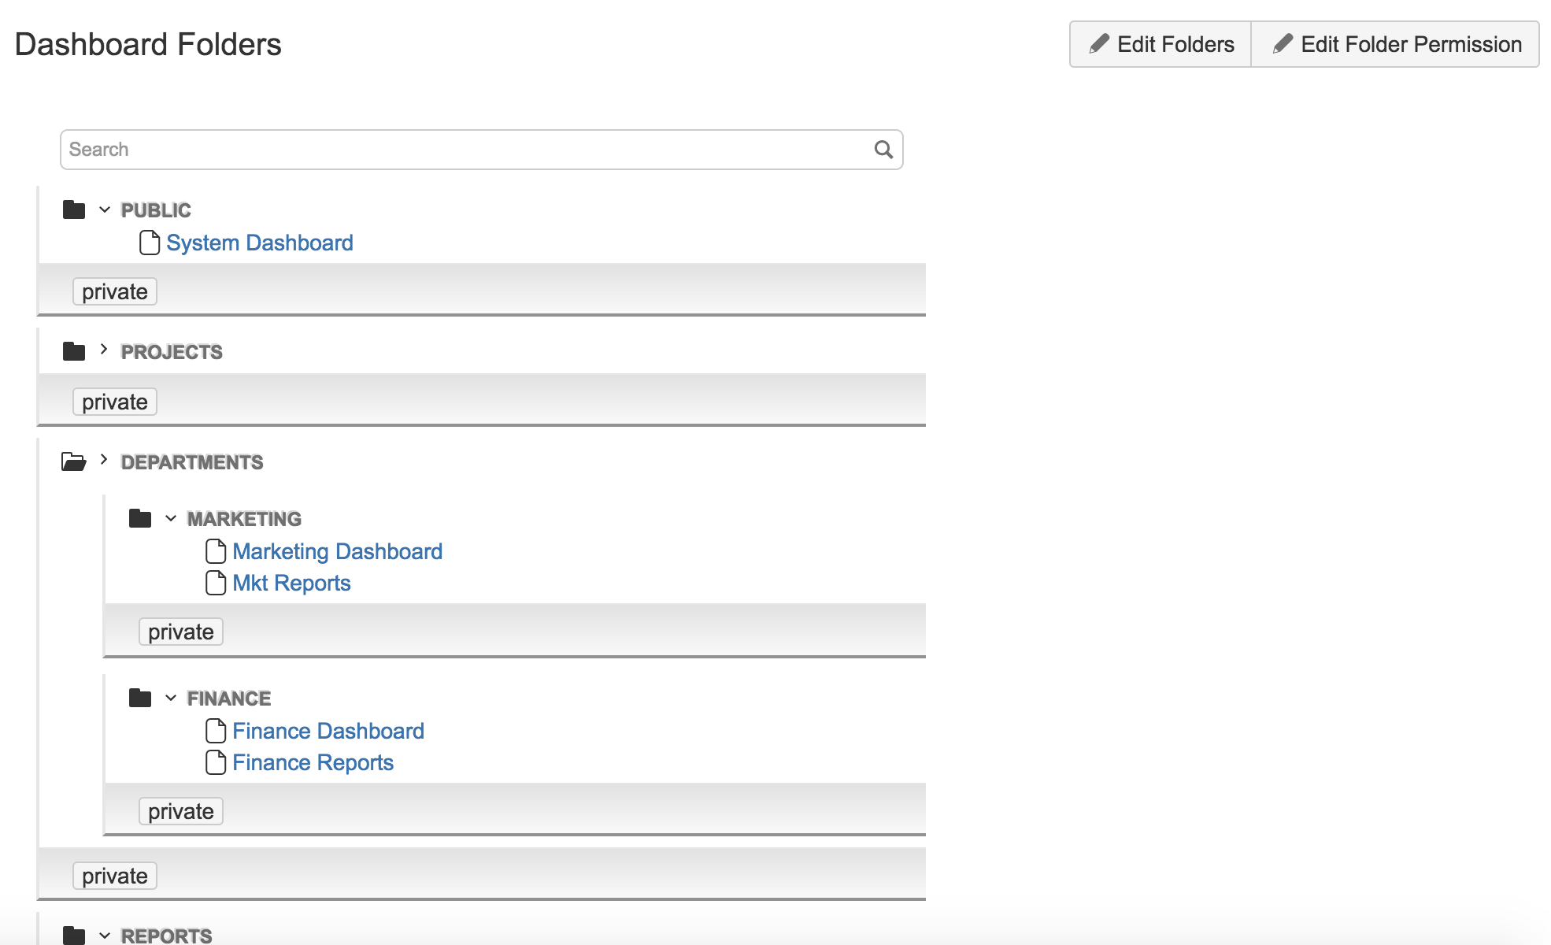Screen dimensions: 1551x945
Task: Click the search magnifier icon
Action: [x=883, y=150]
